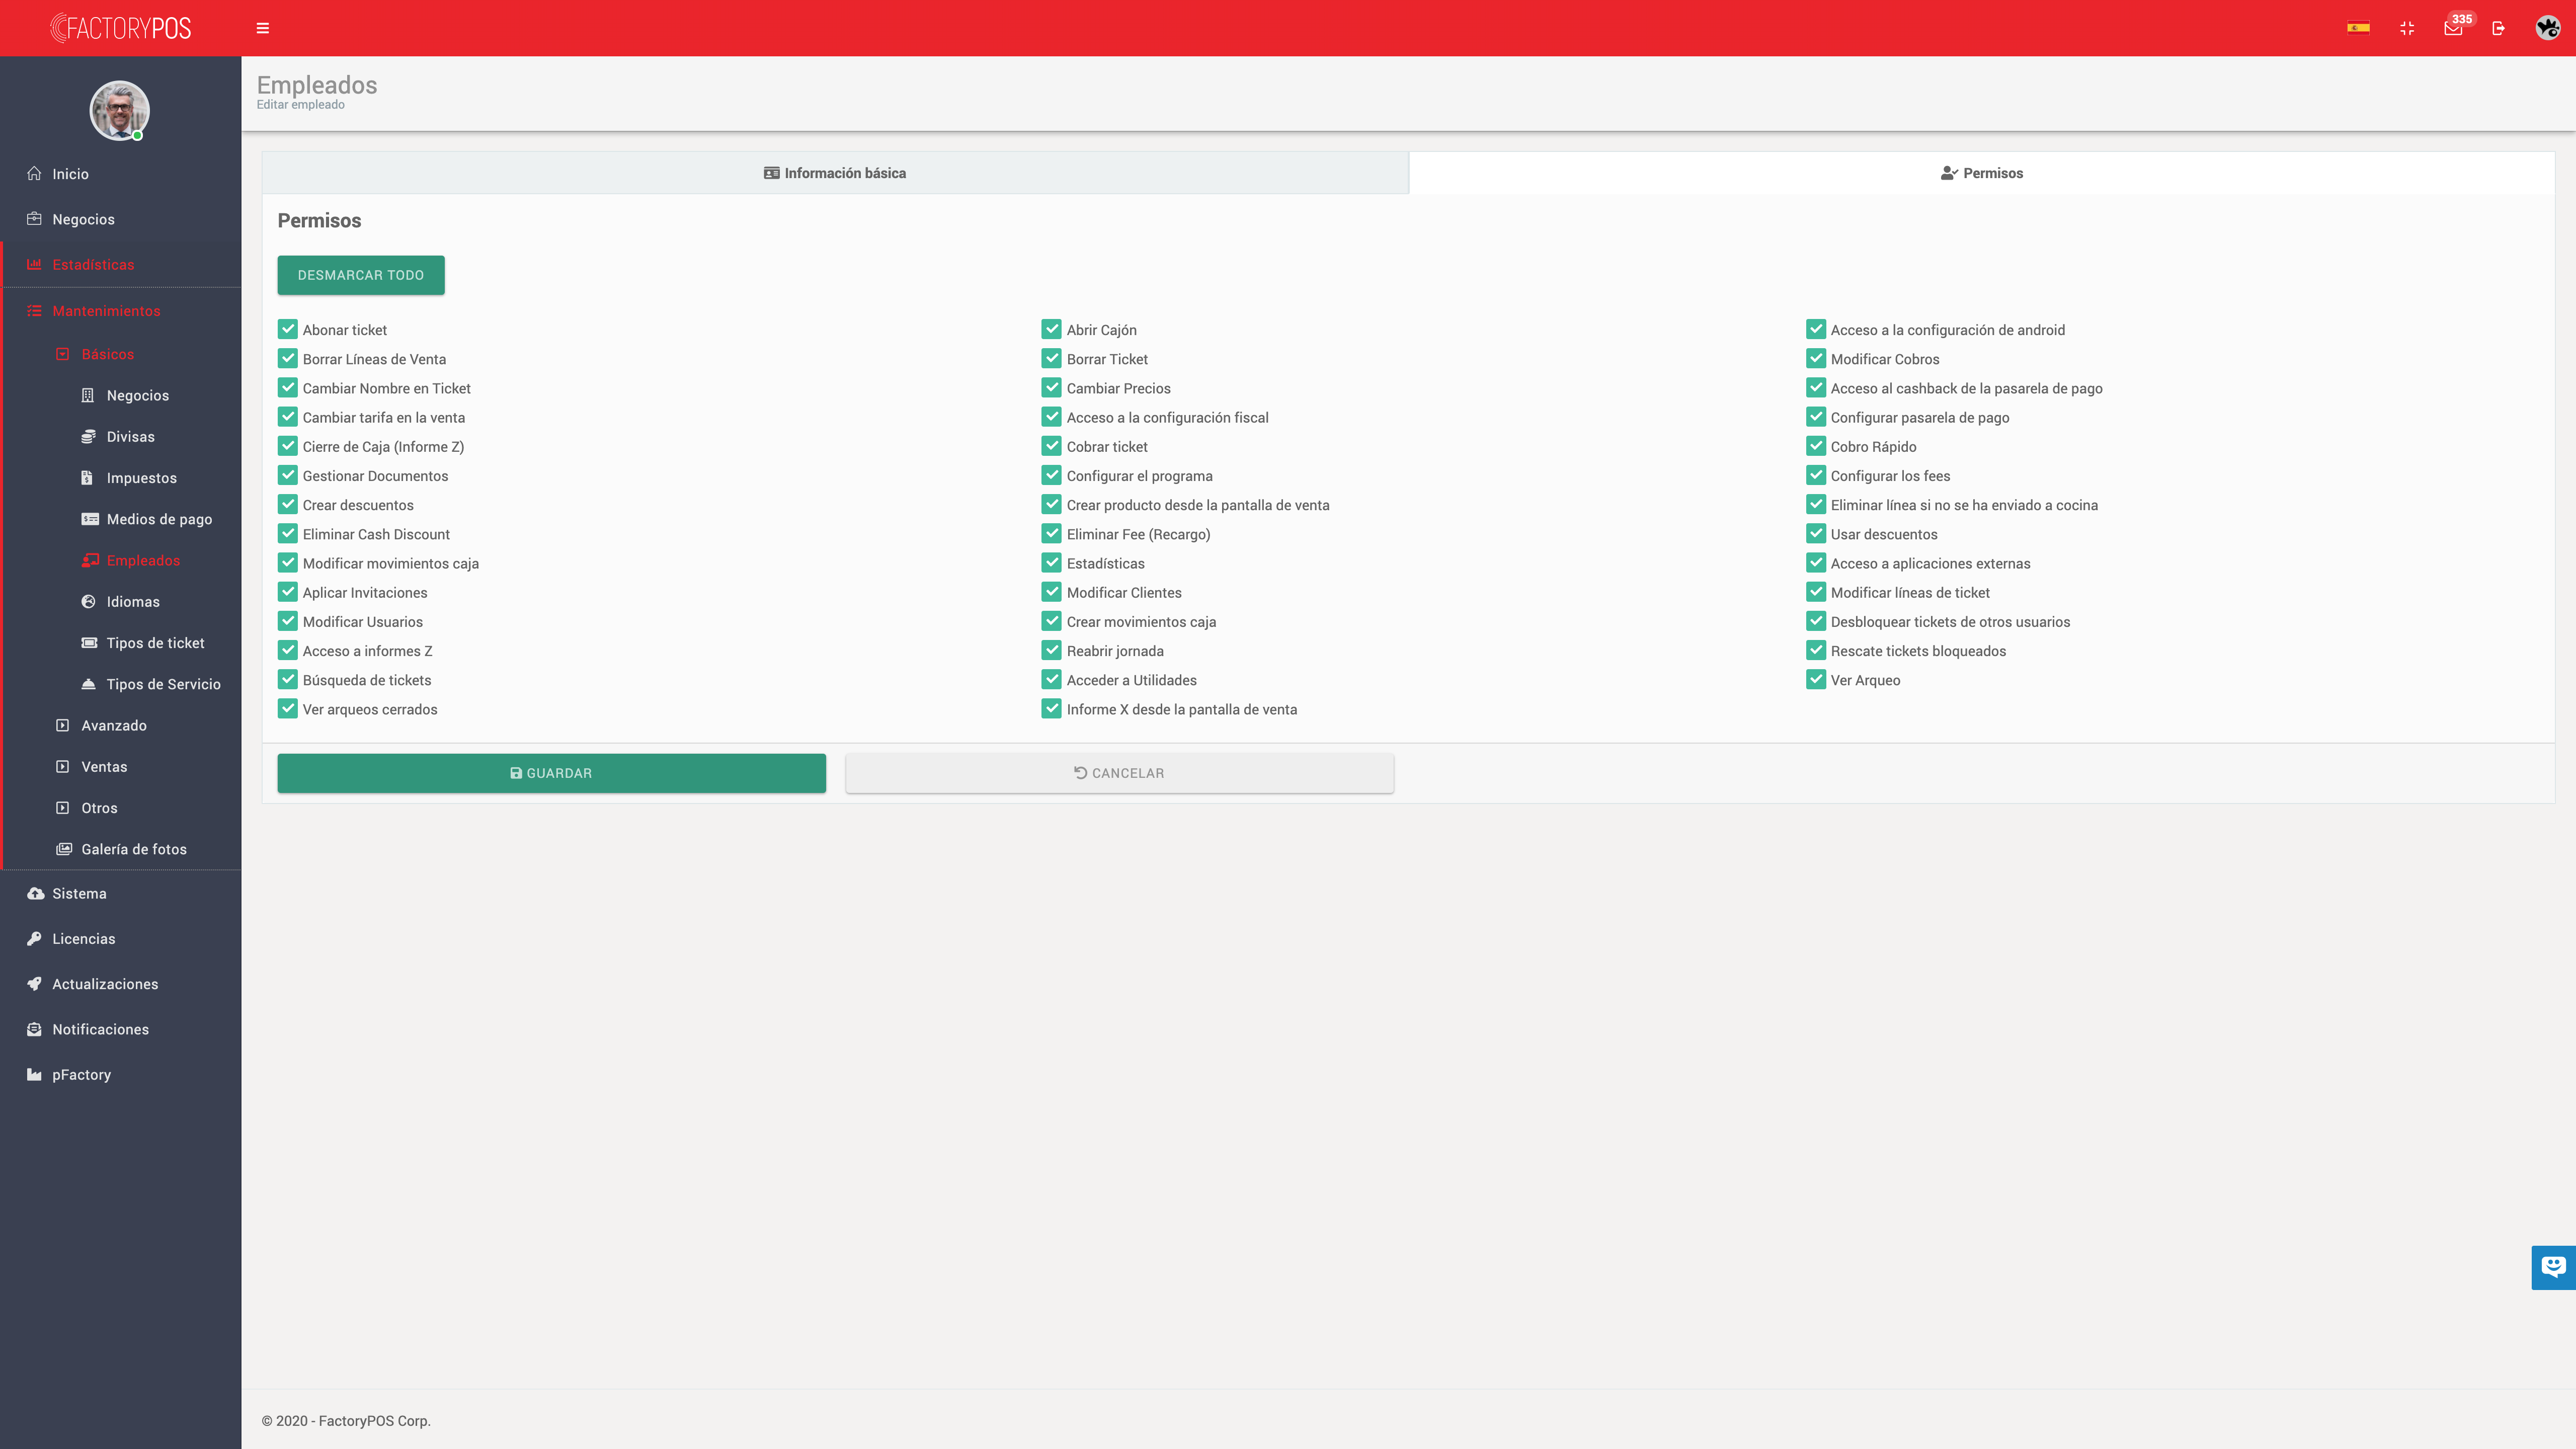Save changes with the GUARDAR button
This screenshot has height=1449, width=2576.
point(552,773)
